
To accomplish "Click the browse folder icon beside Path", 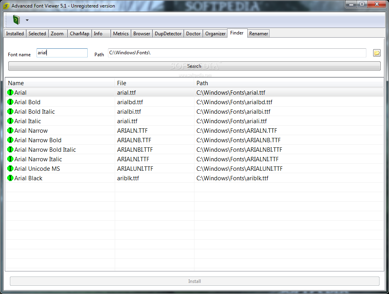I will (377, 53).
